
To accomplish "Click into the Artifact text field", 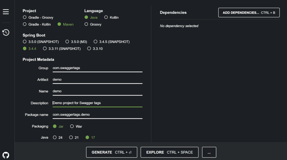I will 97,80.
